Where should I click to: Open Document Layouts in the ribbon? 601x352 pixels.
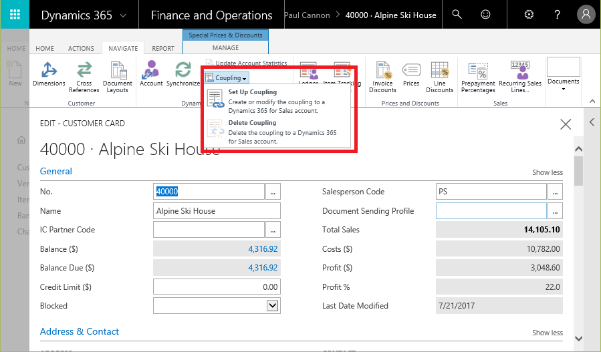tap(117, 77)
